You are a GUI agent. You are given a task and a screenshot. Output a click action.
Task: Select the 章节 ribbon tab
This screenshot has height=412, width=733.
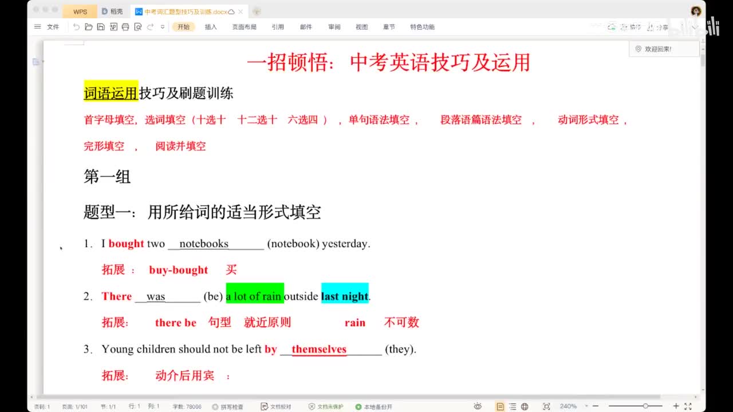click(389, 27)
